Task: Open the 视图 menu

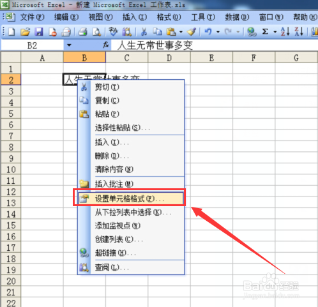Action: click(x=100, y=17)
